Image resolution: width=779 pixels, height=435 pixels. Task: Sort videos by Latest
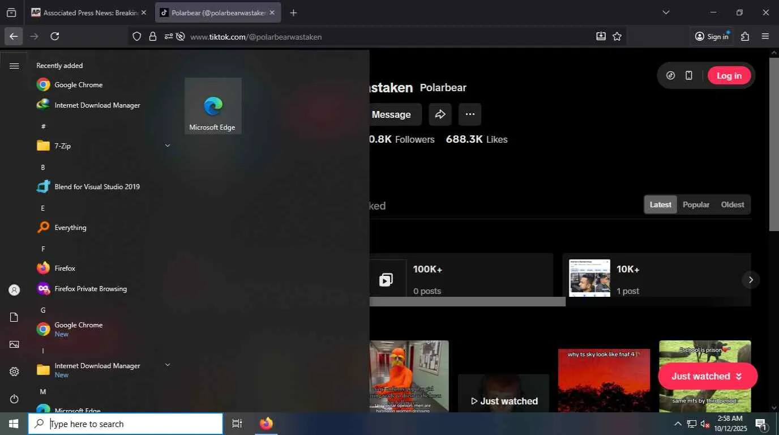pos(660,204)
